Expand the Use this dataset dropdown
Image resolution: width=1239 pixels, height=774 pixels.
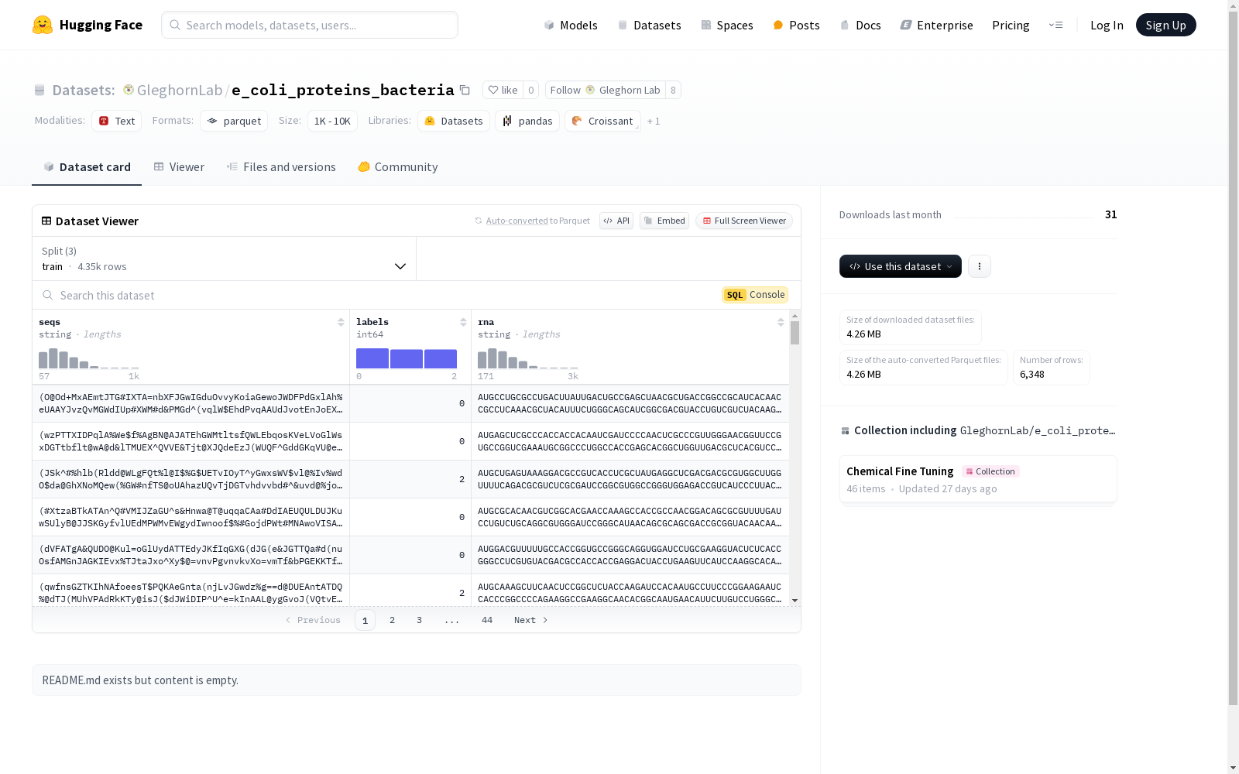pos(901,266)
